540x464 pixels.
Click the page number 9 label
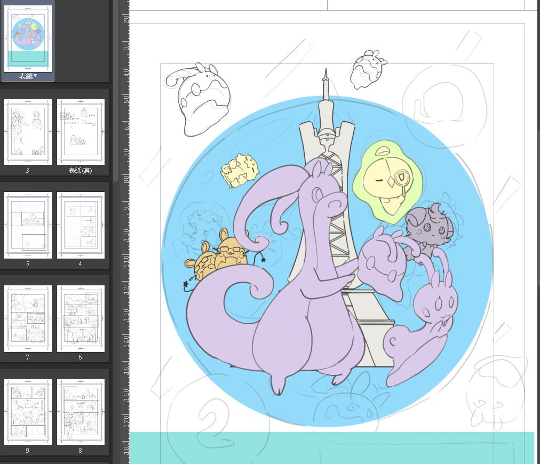click(x=28, y=451)
